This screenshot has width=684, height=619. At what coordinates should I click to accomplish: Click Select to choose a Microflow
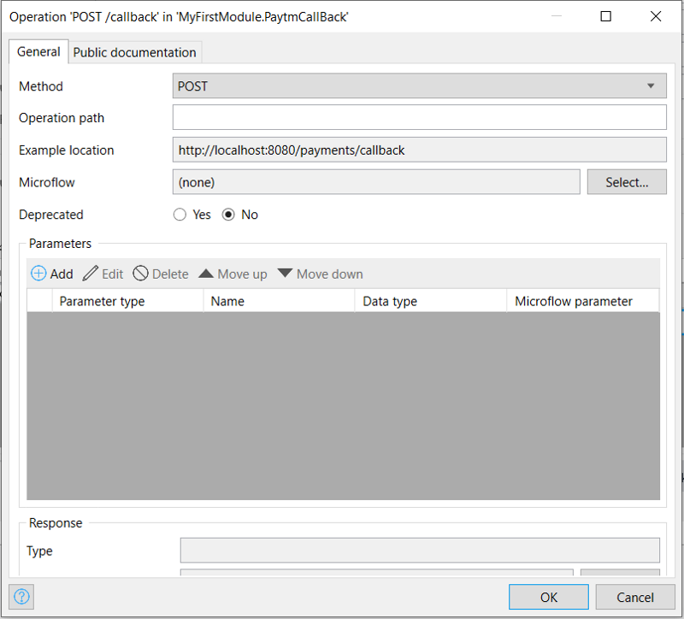coord(627,181)
